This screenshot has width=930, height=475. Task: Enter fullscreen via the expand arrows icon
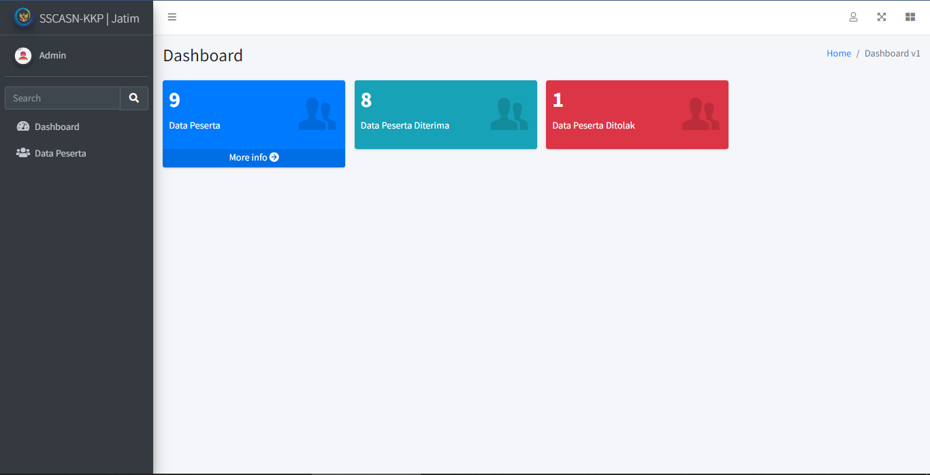coord(882,17)
